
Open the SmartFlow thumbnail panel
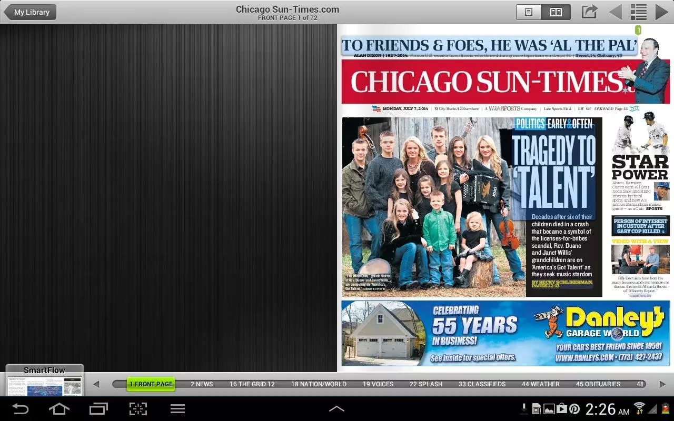point(45,380)
